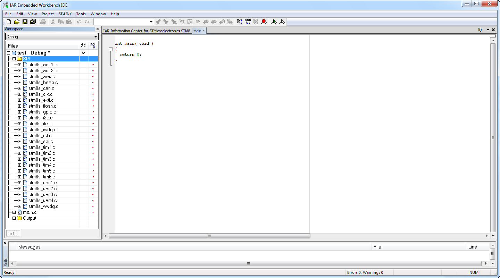Viewport: 500px width, 278px height.
Task: Click the configuration column icon beside Files header
Action: pos(83,45)
